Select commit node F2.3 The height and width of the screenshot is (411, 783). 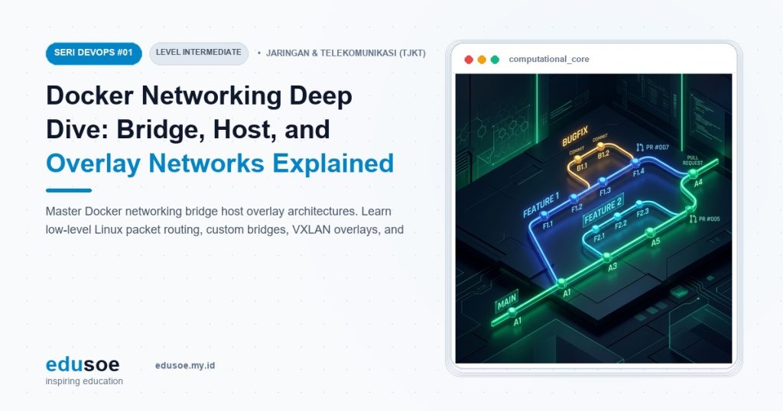pos(638,203)
